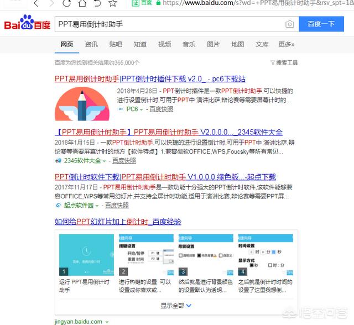Open 百度快照 for the 起点软件园 result
The width and height of the screenshot is (354, 325).
pos(117,205)
